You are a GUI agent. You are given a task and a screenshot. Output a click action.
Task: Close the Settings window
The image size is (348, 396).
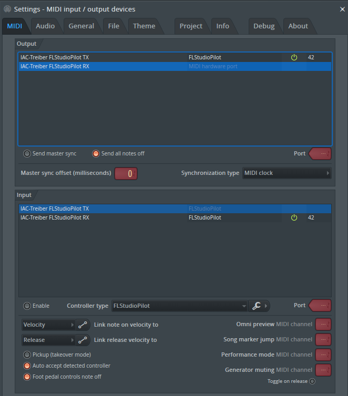coord(342,9)
